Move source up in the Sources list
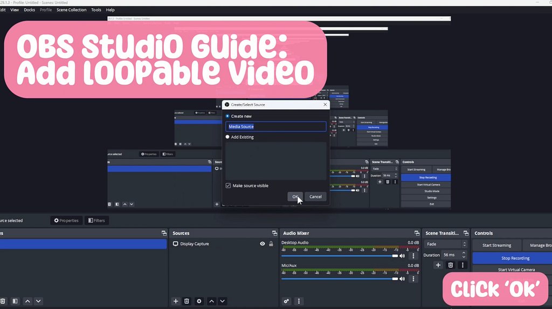The width and height of the screenshot is (552, 309). click(x=211, y=301)
